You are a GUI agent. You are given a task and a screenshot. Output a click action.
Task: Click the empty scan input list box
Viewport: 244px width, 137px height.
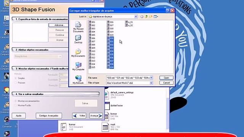click(x=30, y=32)
